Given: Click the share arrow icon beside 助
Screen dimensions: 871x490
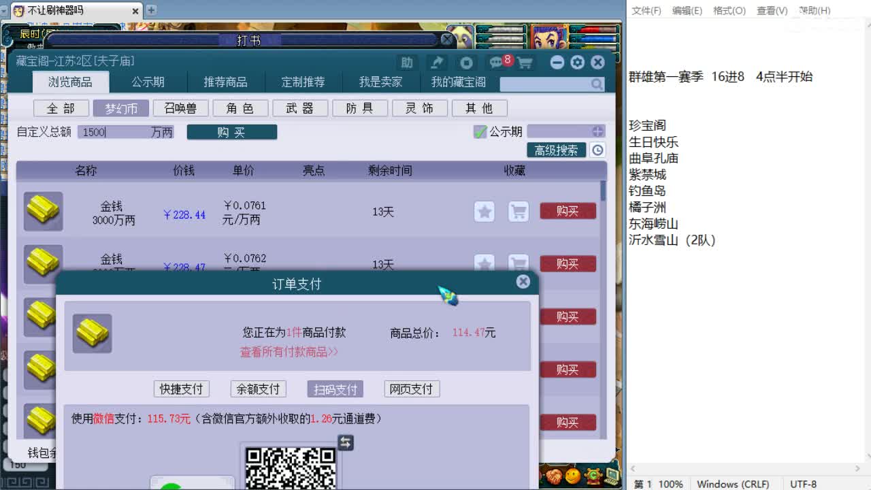Looking at the screenshot, I should pyautogui.click(x=438, y=62).
